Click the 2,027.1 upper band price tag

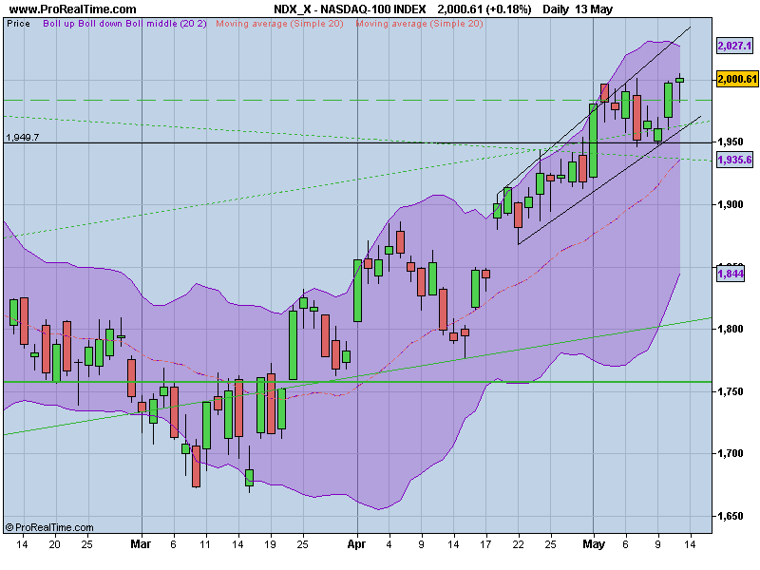coord(735,46)
